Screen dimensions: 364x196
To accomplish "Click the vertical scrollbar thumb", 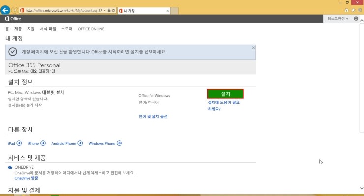I will [362, 78].
